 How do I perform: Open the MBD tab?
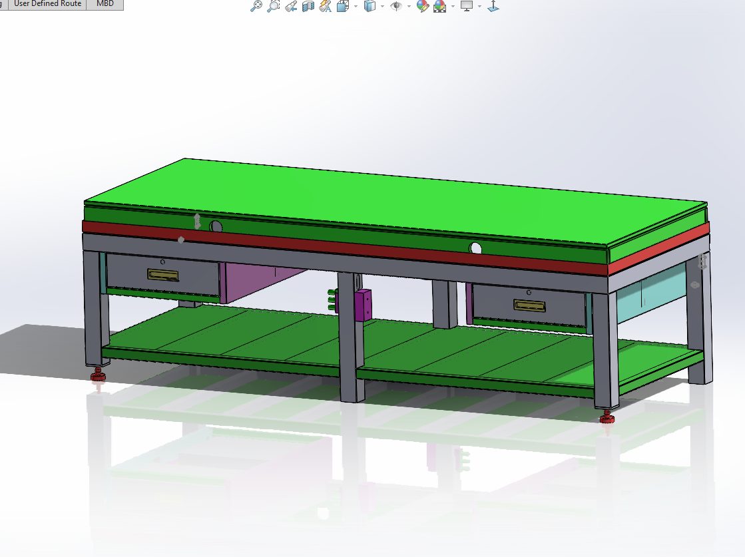click(x=105, y=4)
